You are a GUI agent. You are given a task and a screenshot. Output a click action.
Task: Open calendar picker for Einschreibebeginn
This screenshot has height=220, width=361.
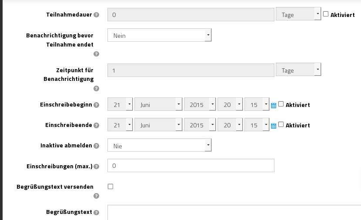click(x=274, y=105)
